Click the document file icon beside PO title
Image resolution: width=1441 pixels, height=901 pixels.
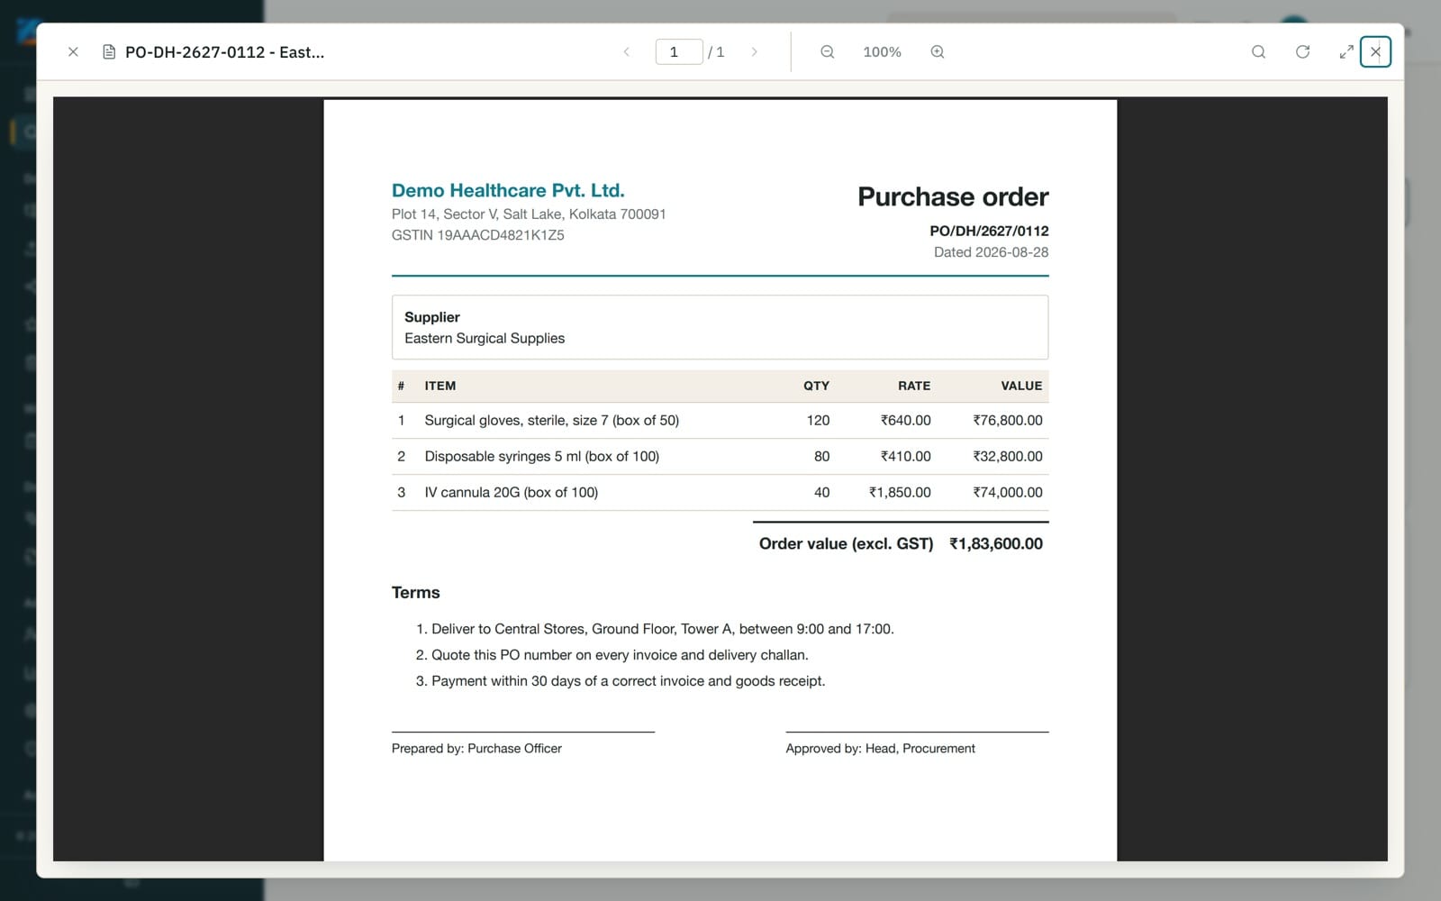109,52
